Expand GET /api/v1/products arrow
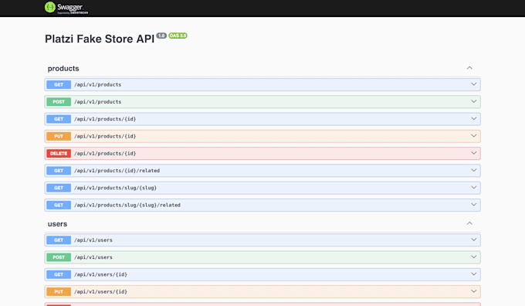 (x=473, y=84)
